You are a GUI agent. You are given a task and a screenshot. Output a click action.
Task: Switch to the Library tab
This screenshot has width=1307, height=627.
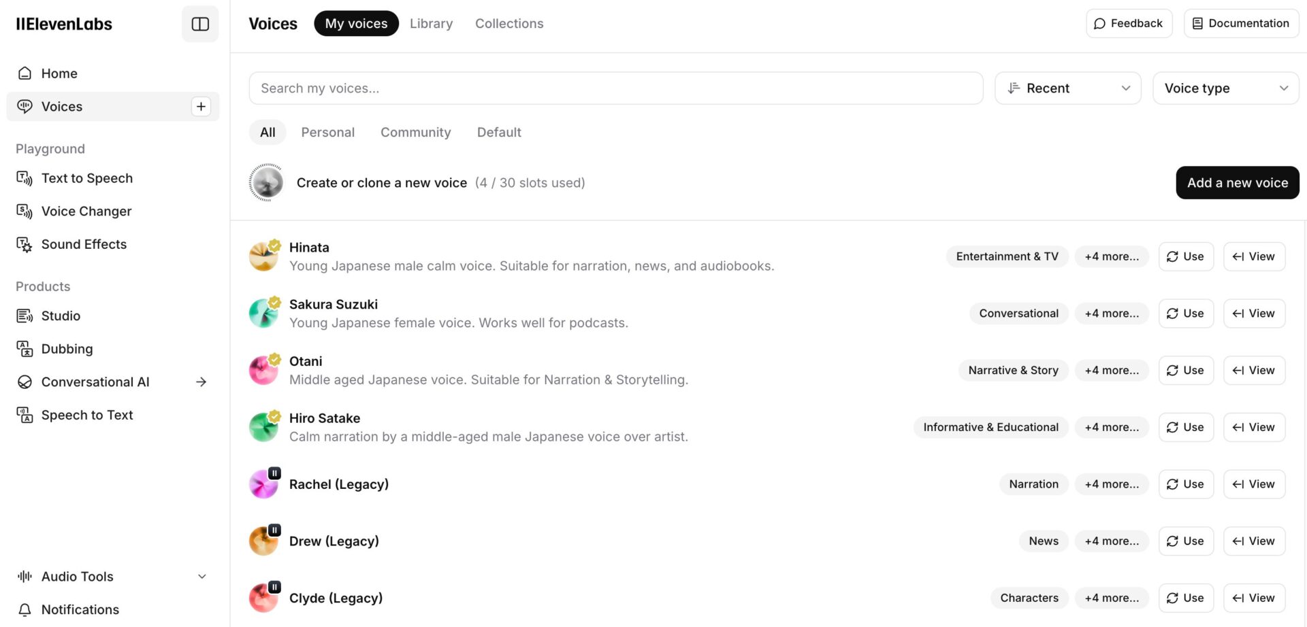[431, 24]
